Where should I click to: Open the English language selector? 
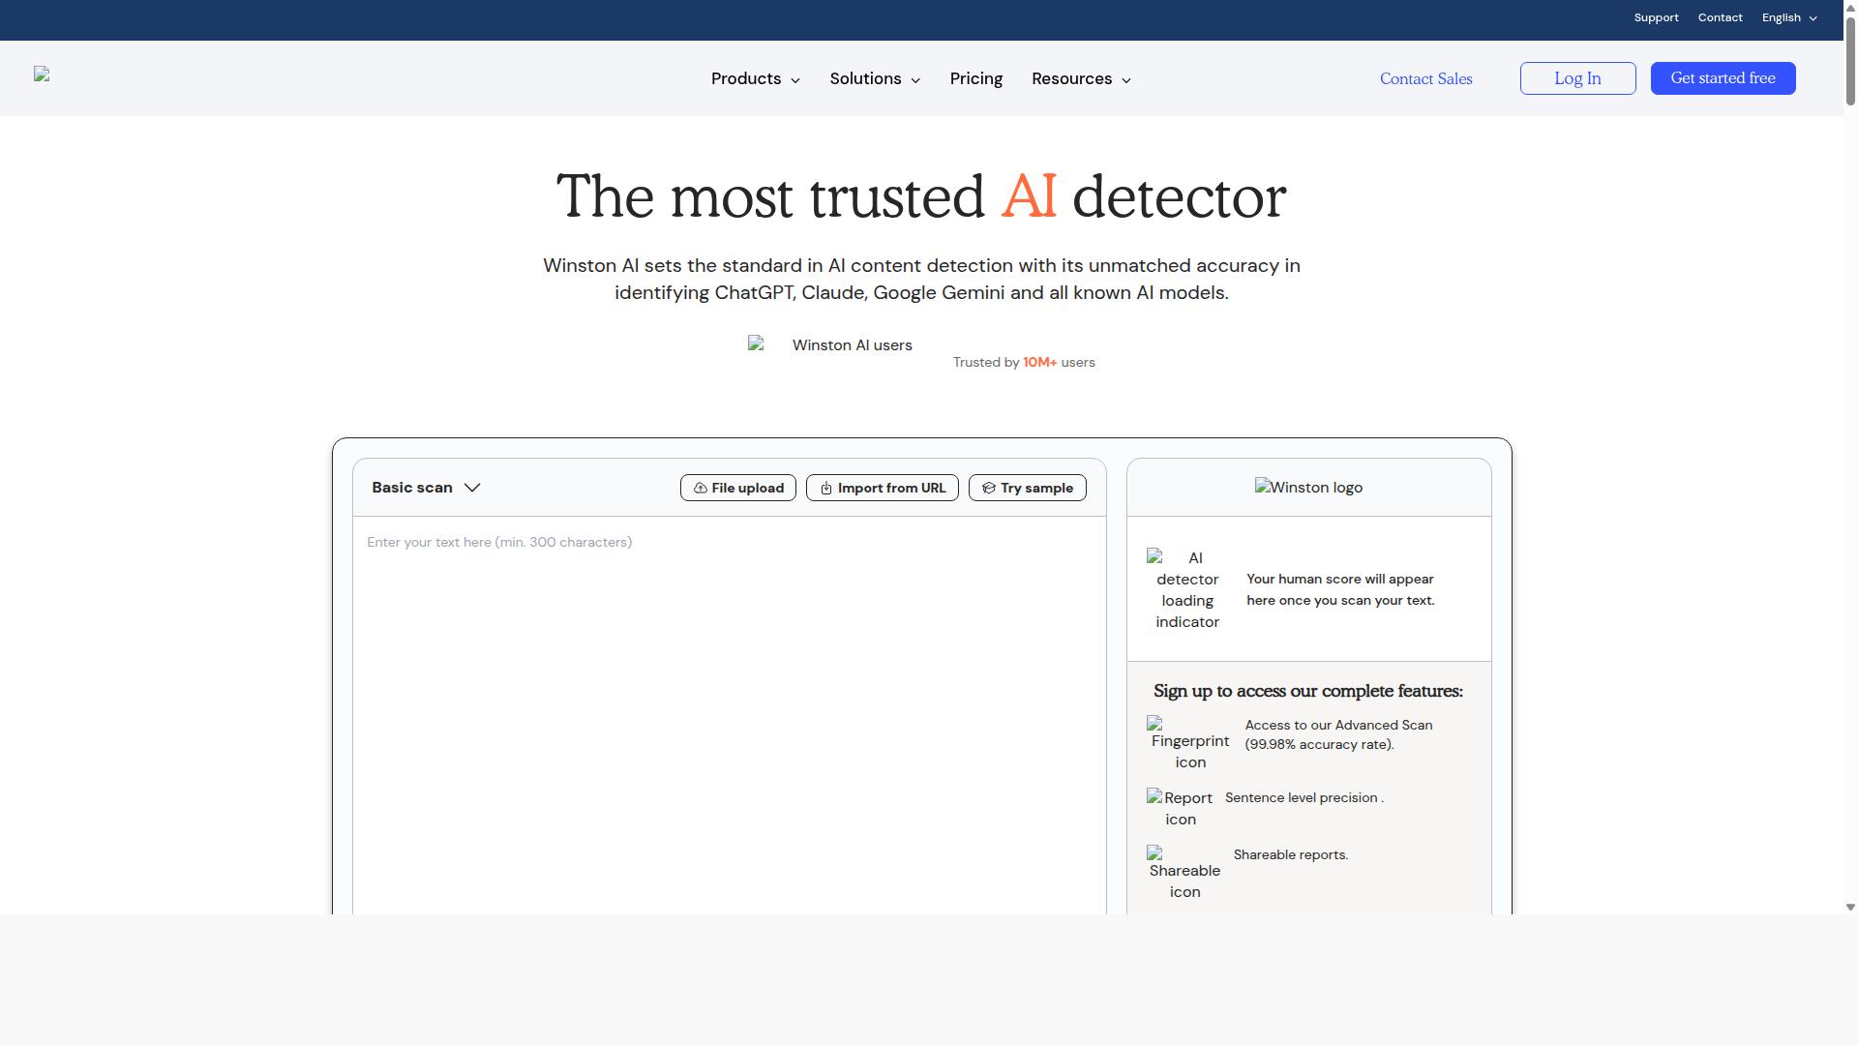click(1789, 17)
